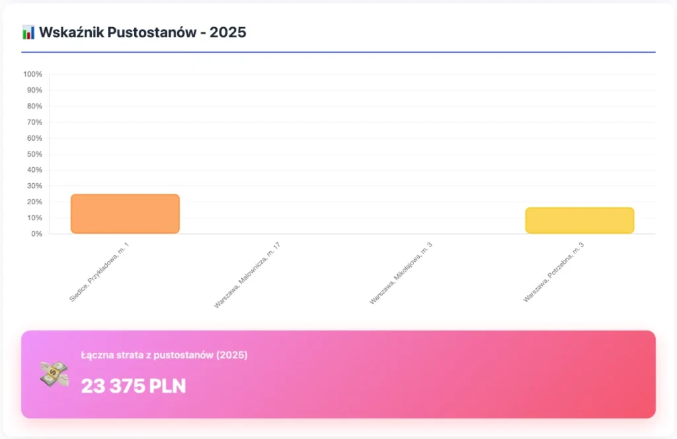Select the Warszawa, Malownicza, m. 17 label
677x439 pixels.
(x=247, y=276)
